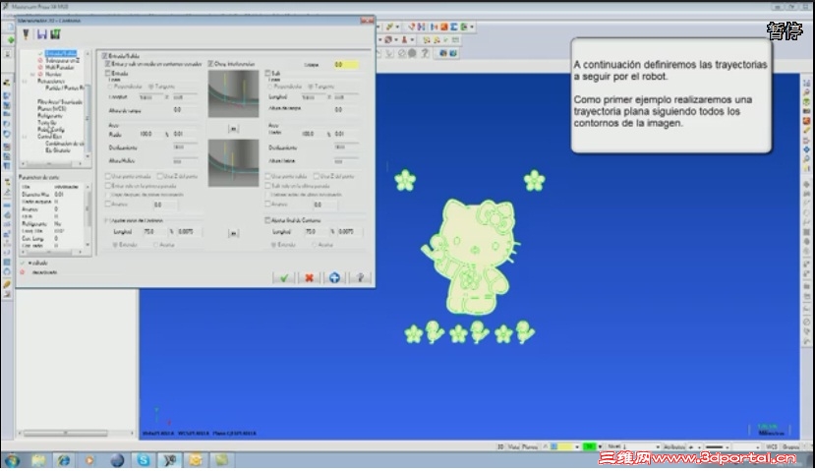
Task: Click the question mark icon in main toolbar
Action: click(425, 53)
